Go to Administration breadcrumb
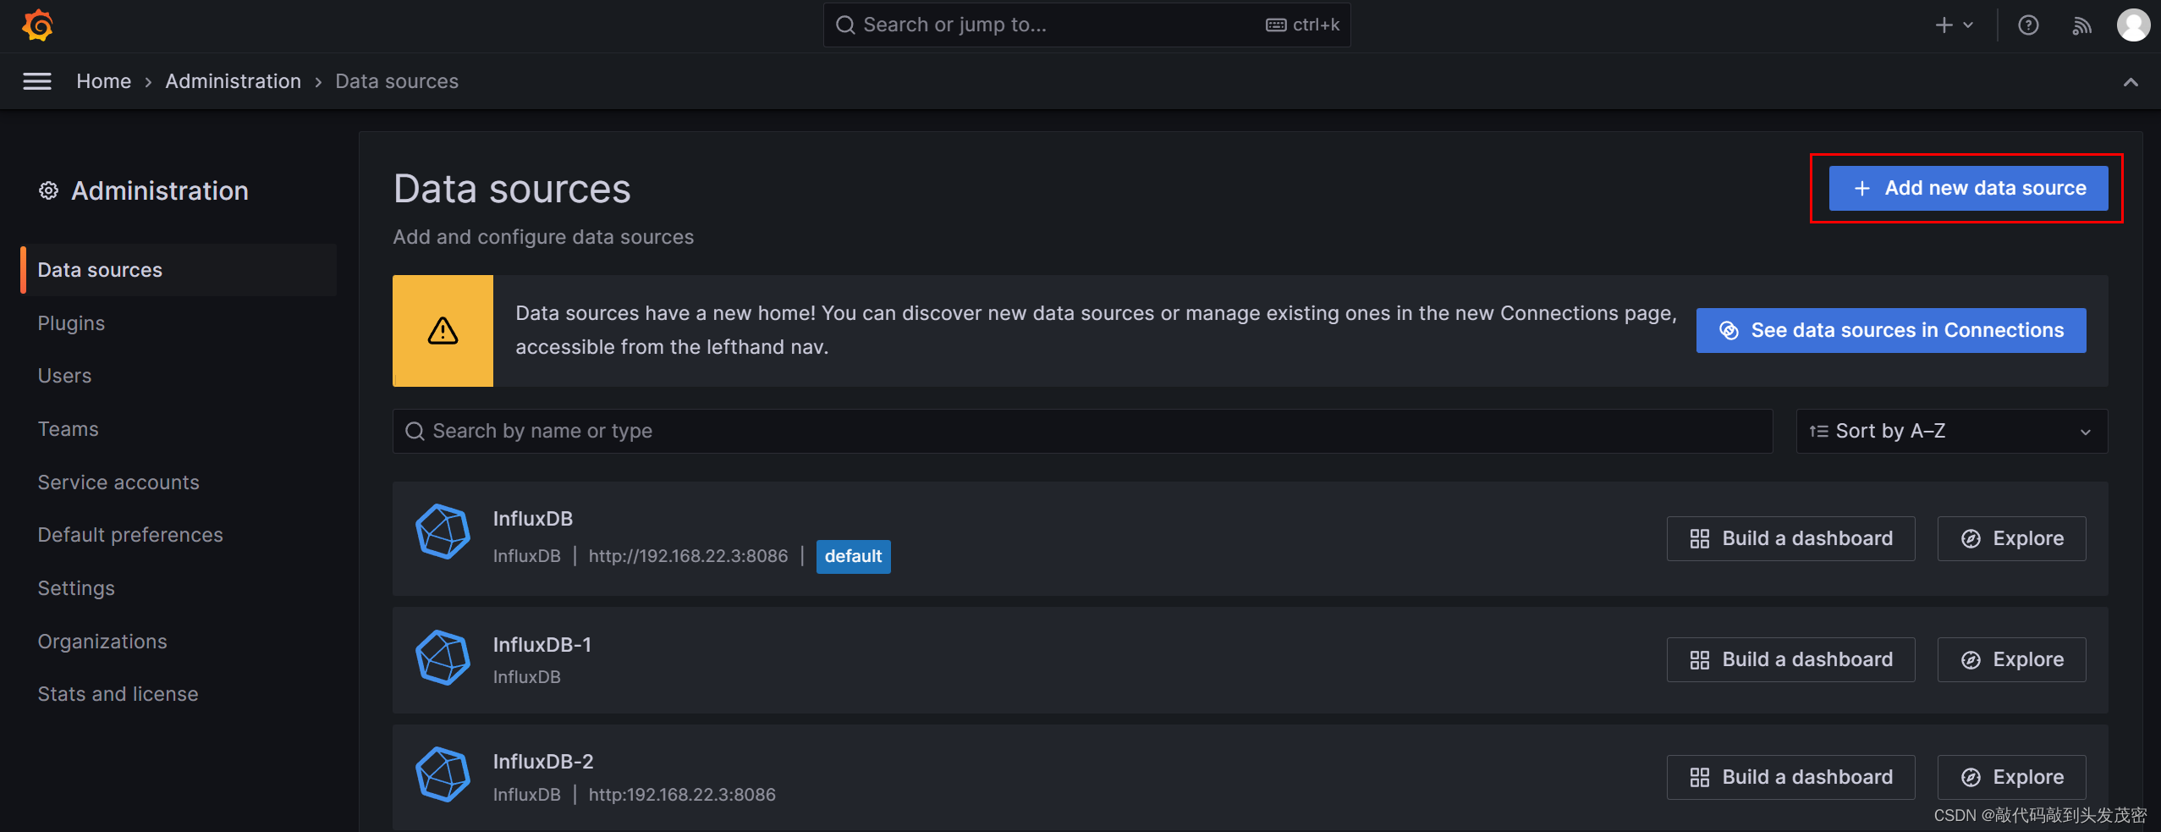The height and width of the screenshot is (832, 2161). click(233, 81)
